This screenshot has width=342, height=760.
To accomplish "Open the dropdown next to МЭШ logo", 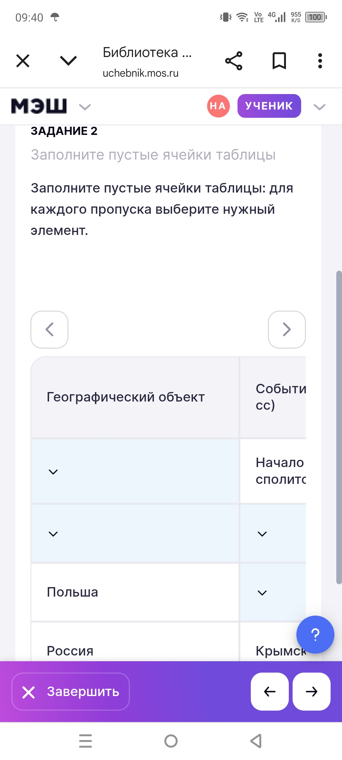I will pyautogui.click(x=85, y=107).
